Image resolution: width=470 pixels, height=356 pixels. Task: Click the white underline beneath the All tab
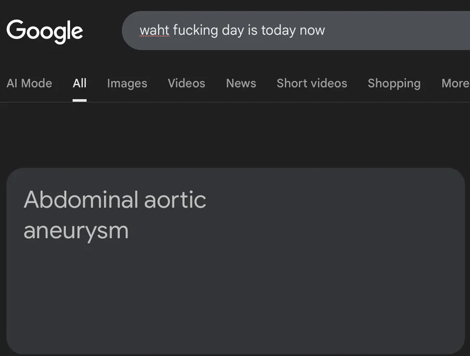(x=79, y=101)
